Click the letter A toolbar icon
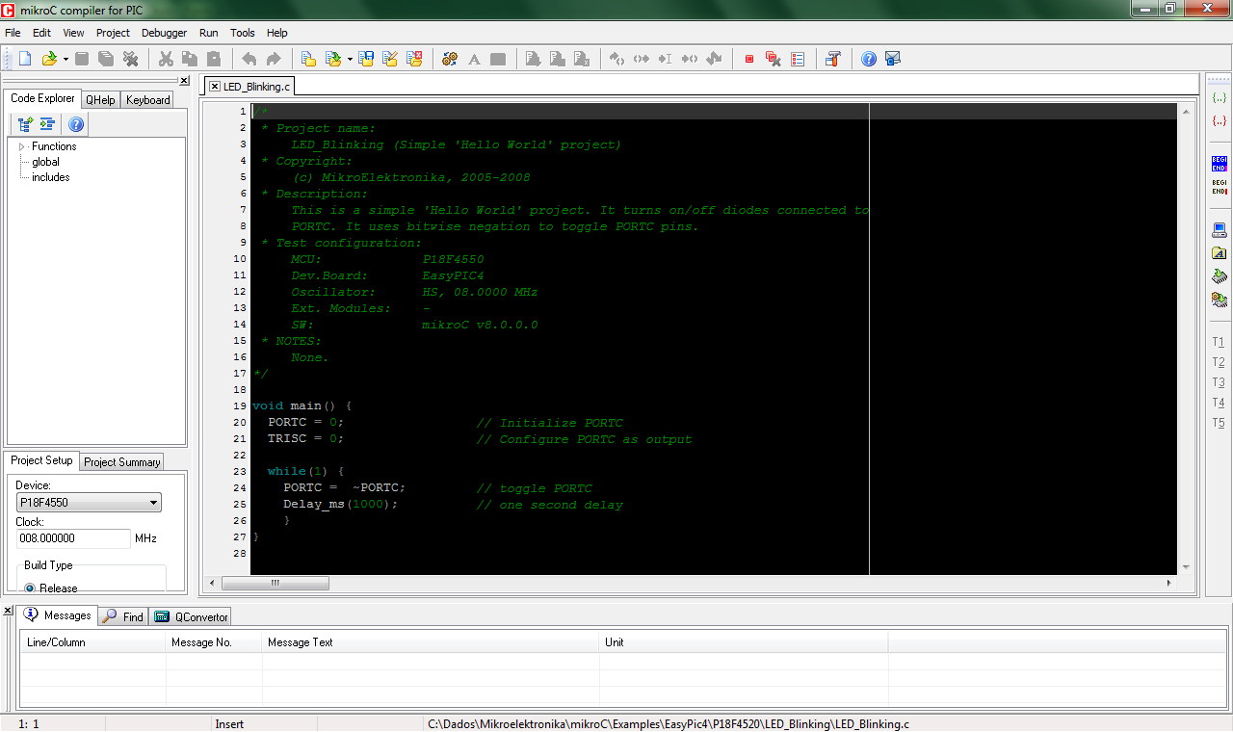 tap(474, 59)
